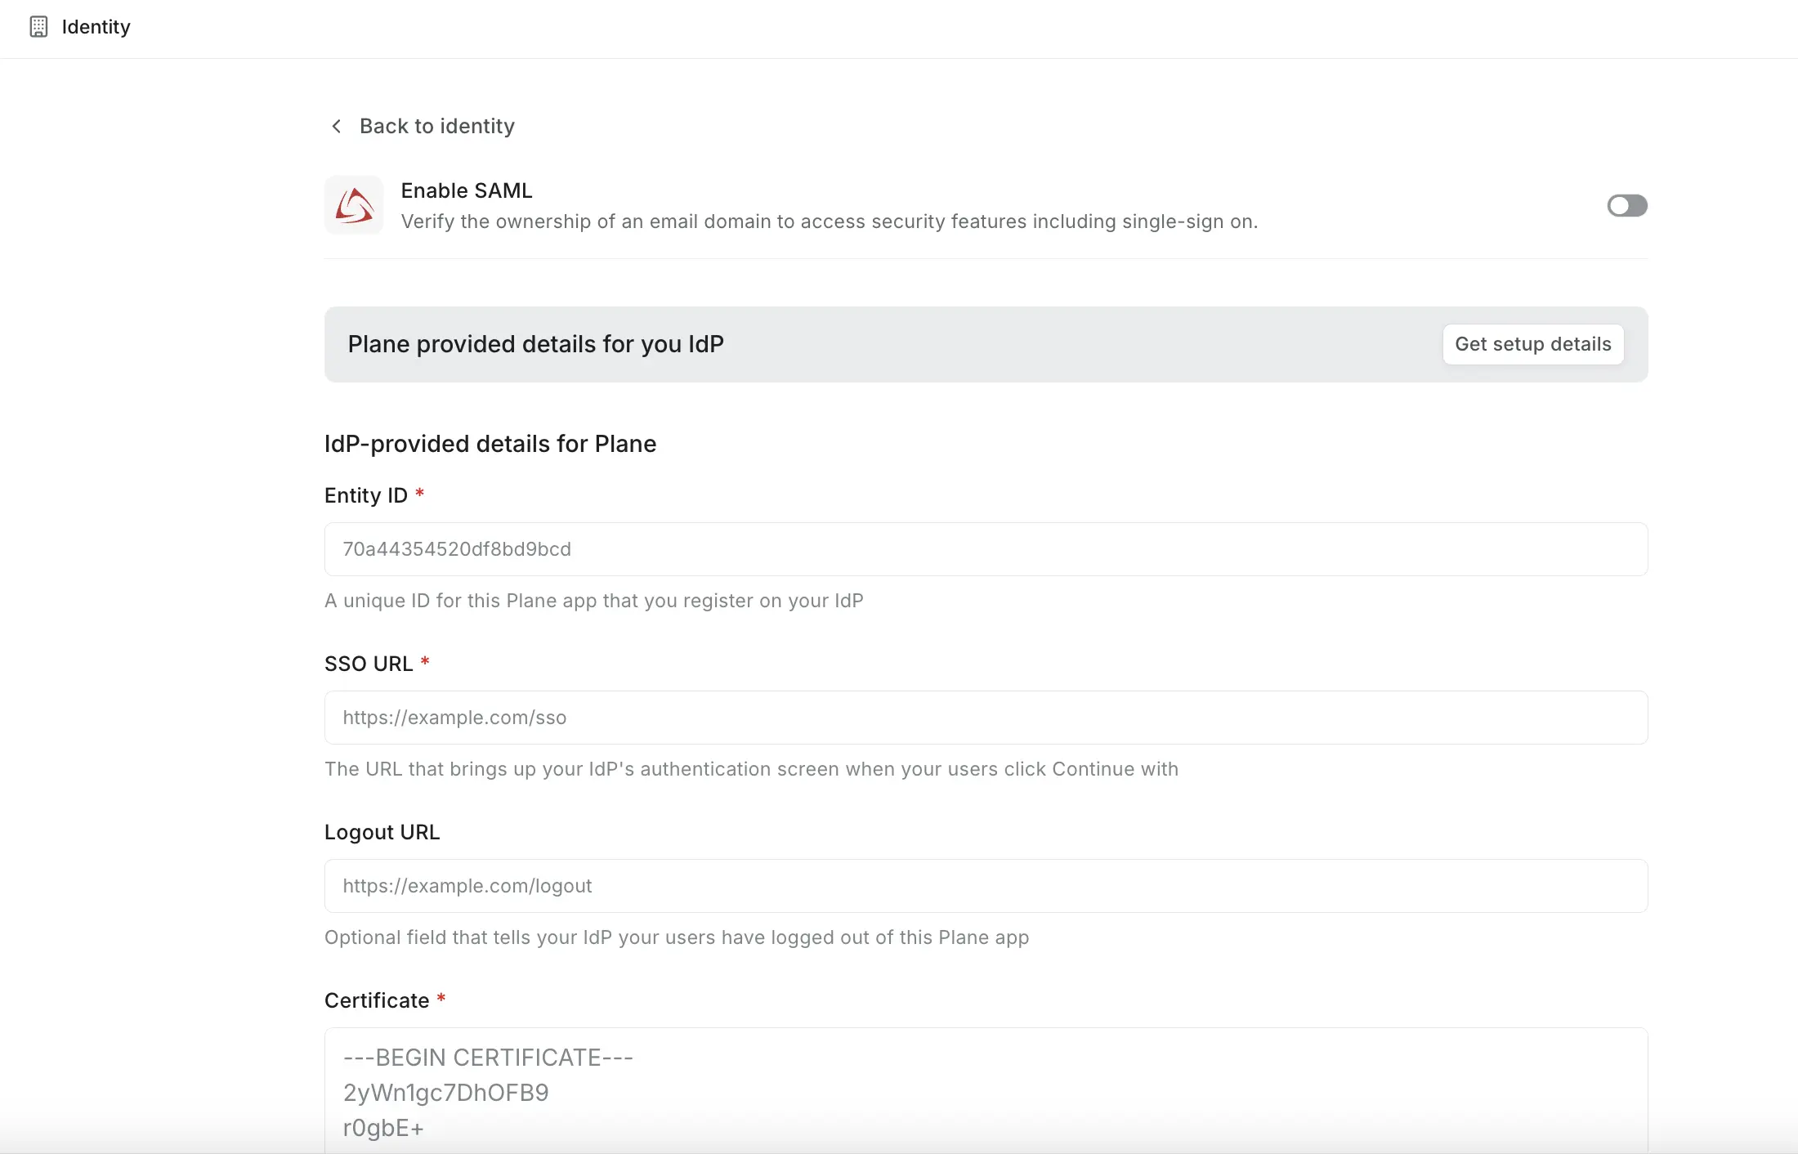Click the Enable SAML heading text
This screenshot has height=1154, width=1798.
(x=466, y=190)
